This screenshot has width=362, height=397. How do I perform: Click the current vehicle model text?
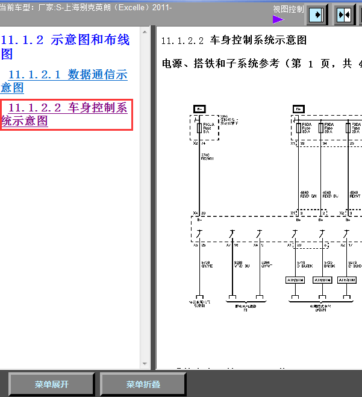(x=86, y=8)
